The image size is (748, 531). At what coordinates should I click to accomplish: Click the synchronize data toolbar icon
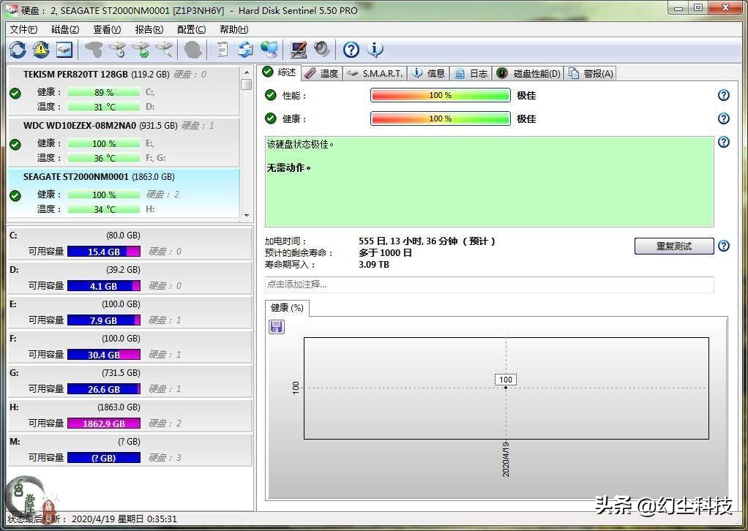[247, 49]
